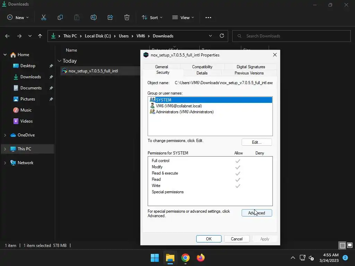Go up one folder level arrow

[x=40, y=36]
